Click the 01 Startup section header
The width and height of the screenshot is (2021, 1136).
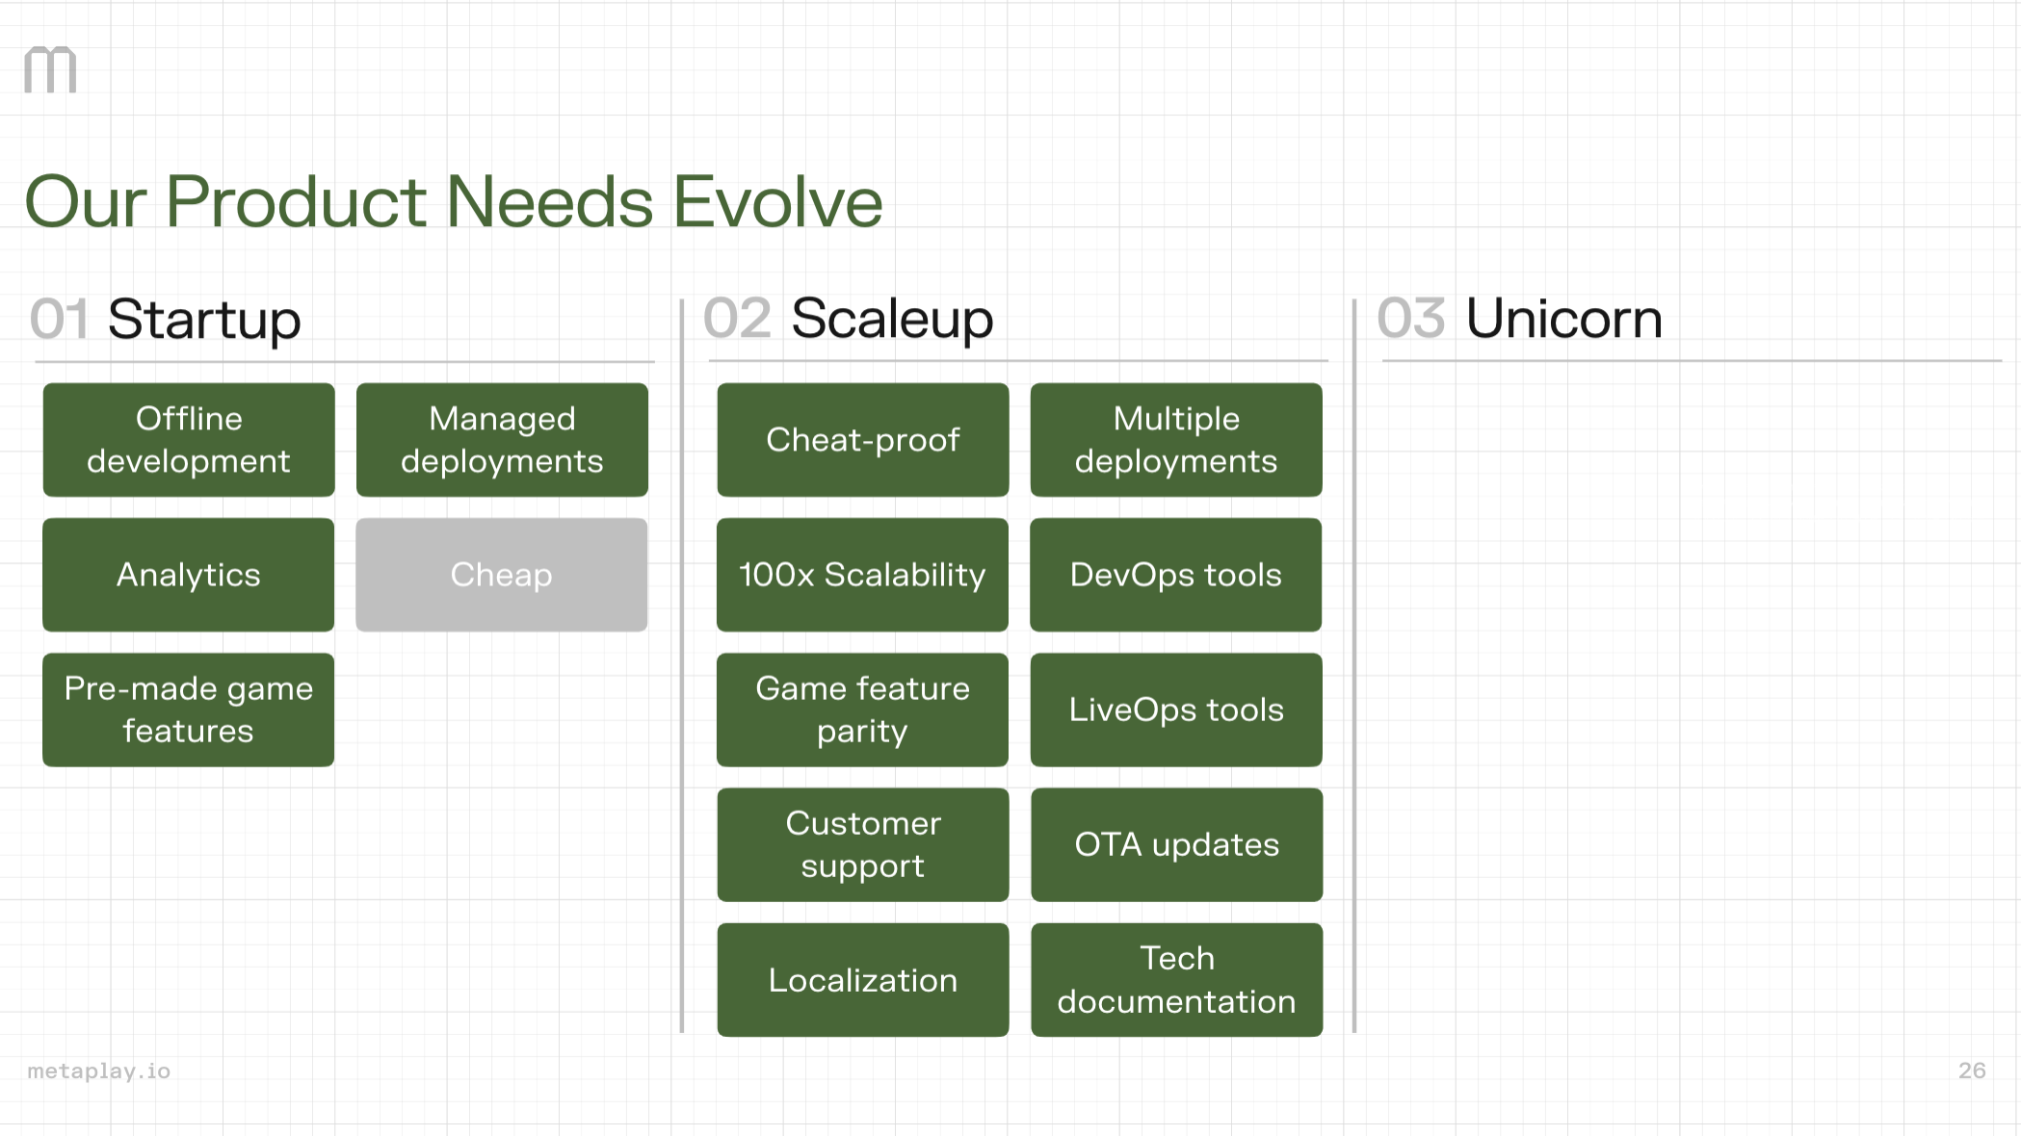pyautogui.click(x=165, y=320)
